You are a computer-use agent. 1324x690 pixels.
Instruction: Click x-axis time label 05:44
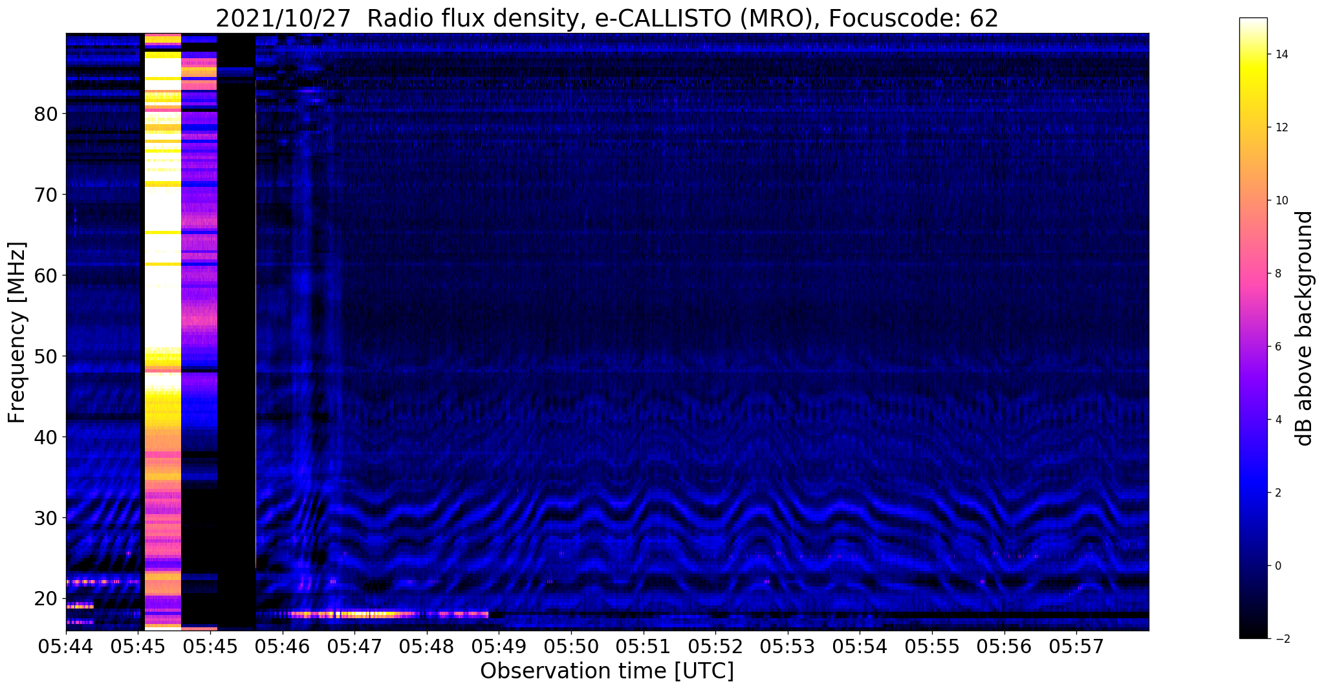click(x=66, y=645)
